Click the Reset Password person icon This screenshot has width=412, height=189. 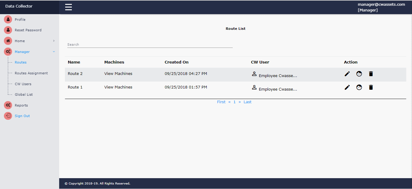tap(8, 30)
